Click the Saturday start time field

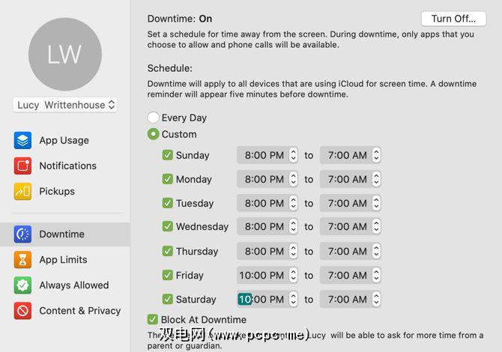pyautogui.click(x=261, y=299)
